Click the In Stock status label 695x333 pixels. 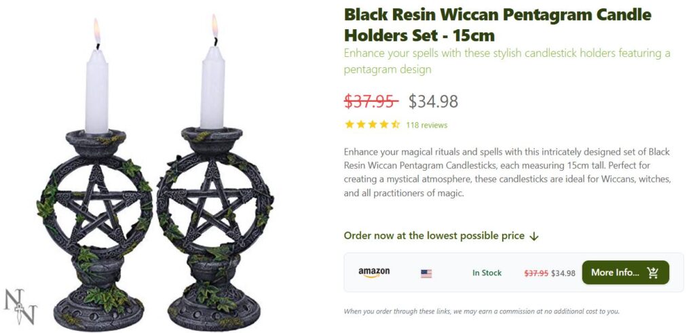pyautogui.click(x=487, y=273)
